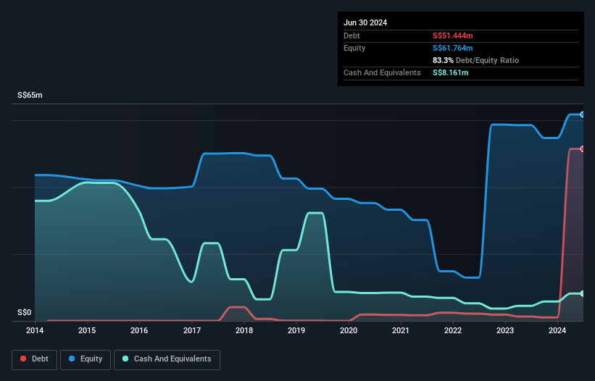Click the 2020 x-axis label
This screenshot has width=595, height=381.
tap(349, 330)
